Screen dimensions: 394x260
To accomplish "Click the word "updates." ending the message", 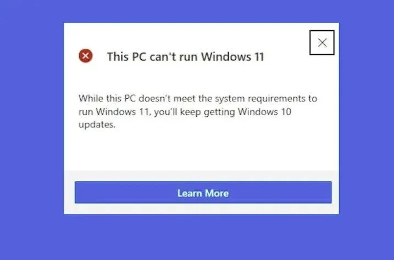I will 97,125.
